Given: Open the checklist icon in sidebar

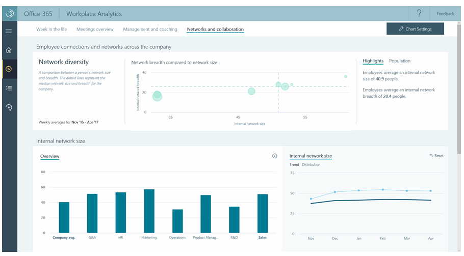Looking at the screenshot, I should tap(9, 88).
